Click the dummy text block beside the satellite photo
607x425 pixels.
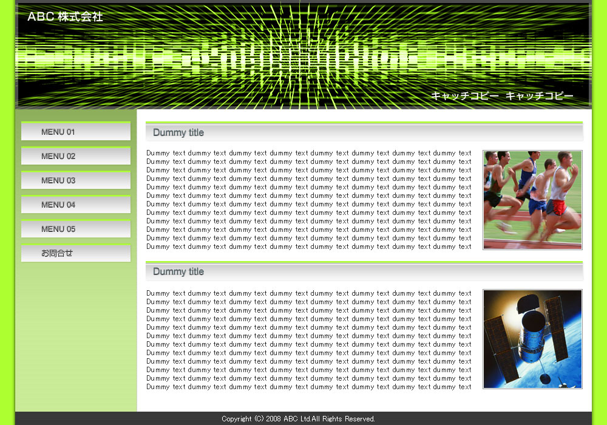pyautogui.click(x=308, y=340)
